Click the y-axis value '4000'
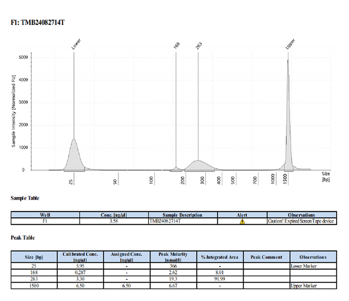 [24, 80]
